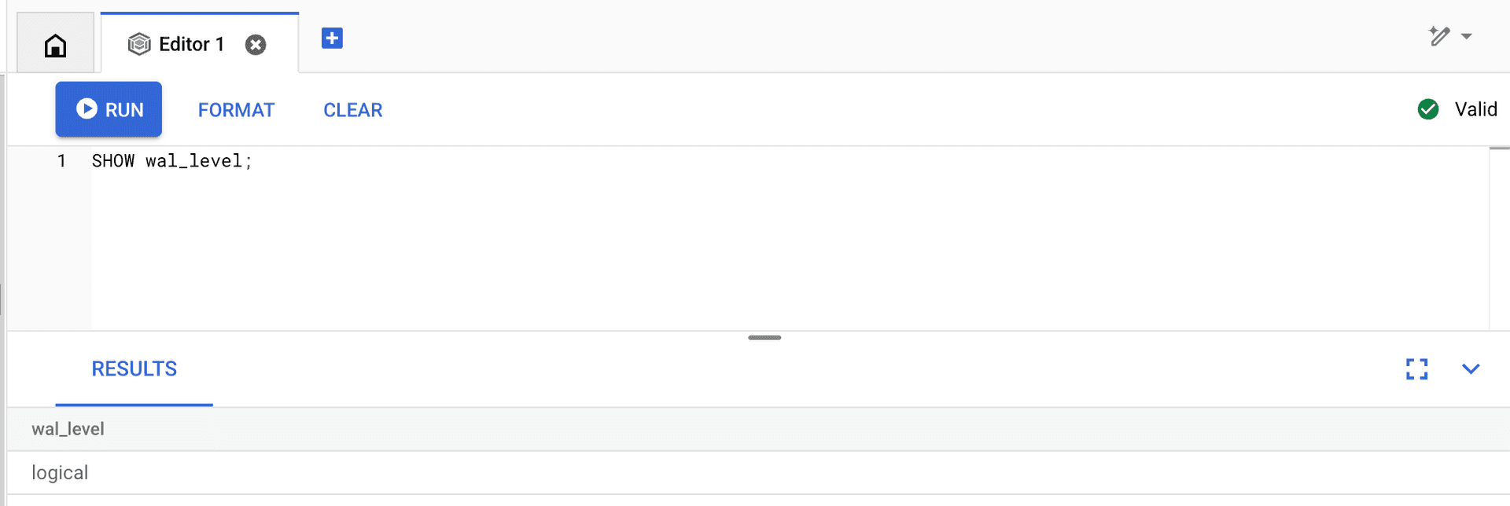1510x506 pixels.
Task: Click the wal_level column header
Action: coord(68,429)
